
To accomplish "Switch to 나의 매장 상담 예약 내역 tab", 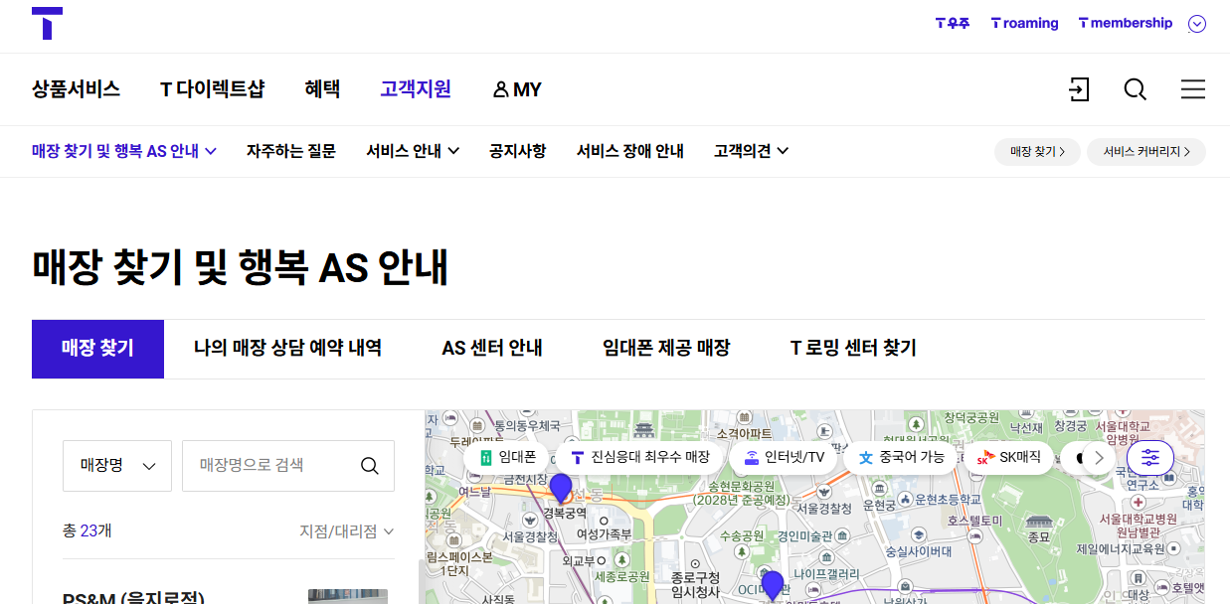I will tap(287, 349).
